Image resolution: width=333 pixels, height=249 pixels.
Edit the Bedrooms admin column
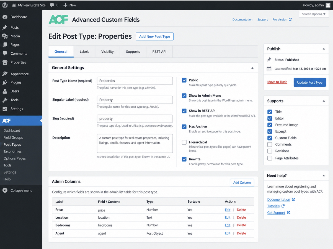(x=228, y=225)
